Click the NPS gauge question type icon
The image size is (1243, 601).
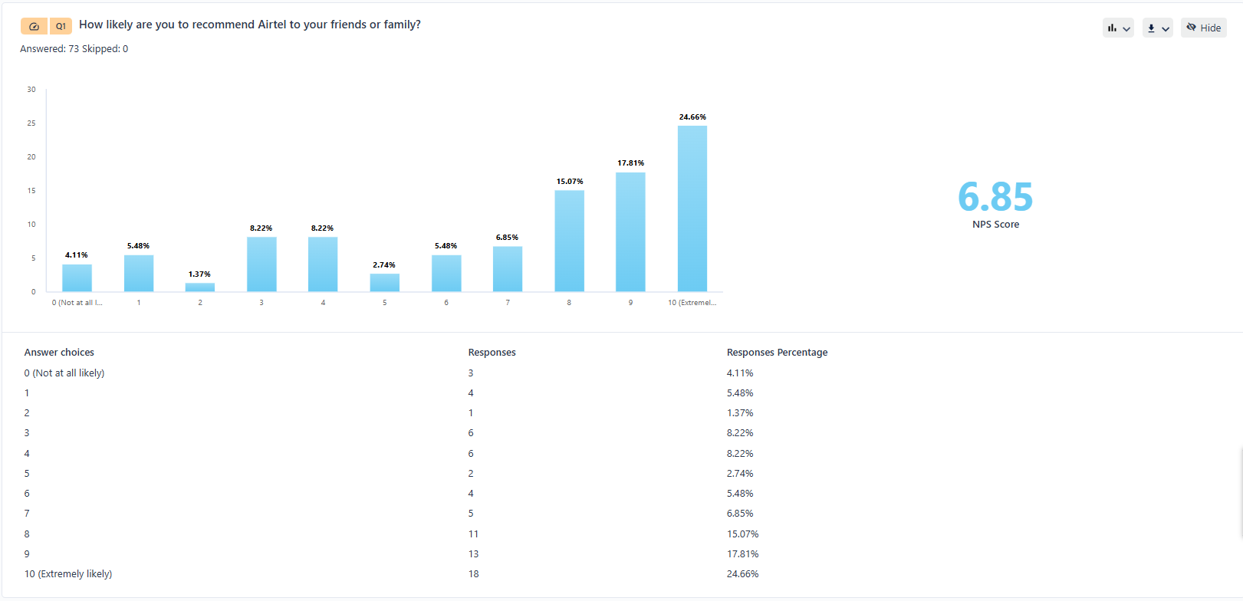[34, 26]
